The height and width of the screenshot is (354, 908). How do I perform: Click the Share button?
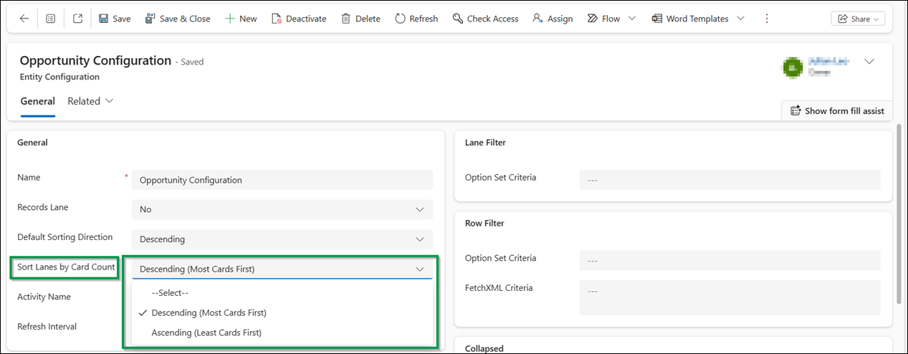click(x=857, y=19)
